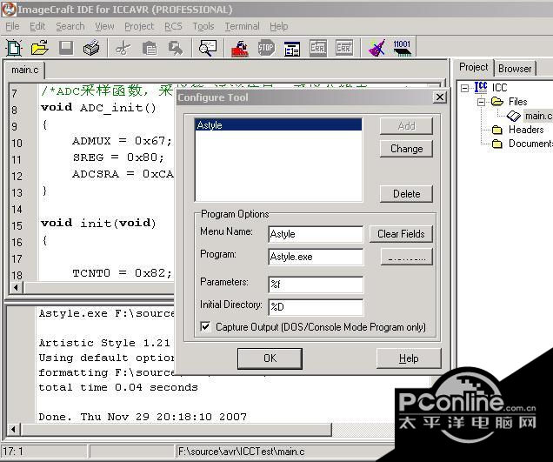The height and width of the screenshot is (462, 553).
Task: Click the Clear Fields button
Action: (x=401, y=234)
